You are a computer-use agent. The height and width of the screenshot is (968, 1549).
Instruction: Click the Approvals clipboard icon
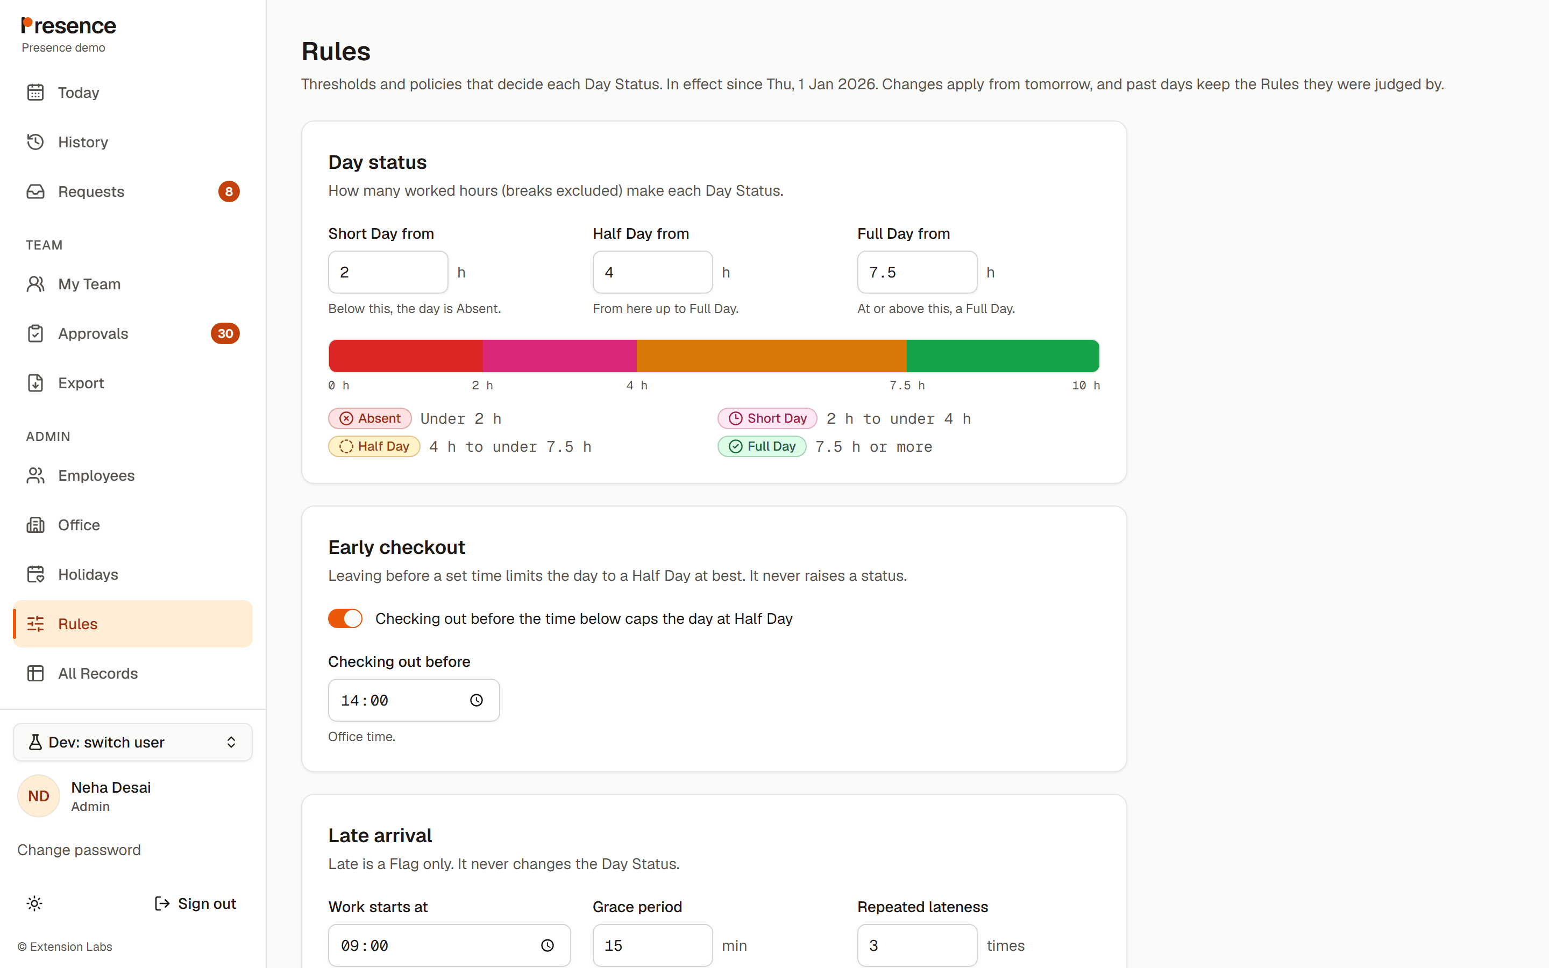coord(35,333)
